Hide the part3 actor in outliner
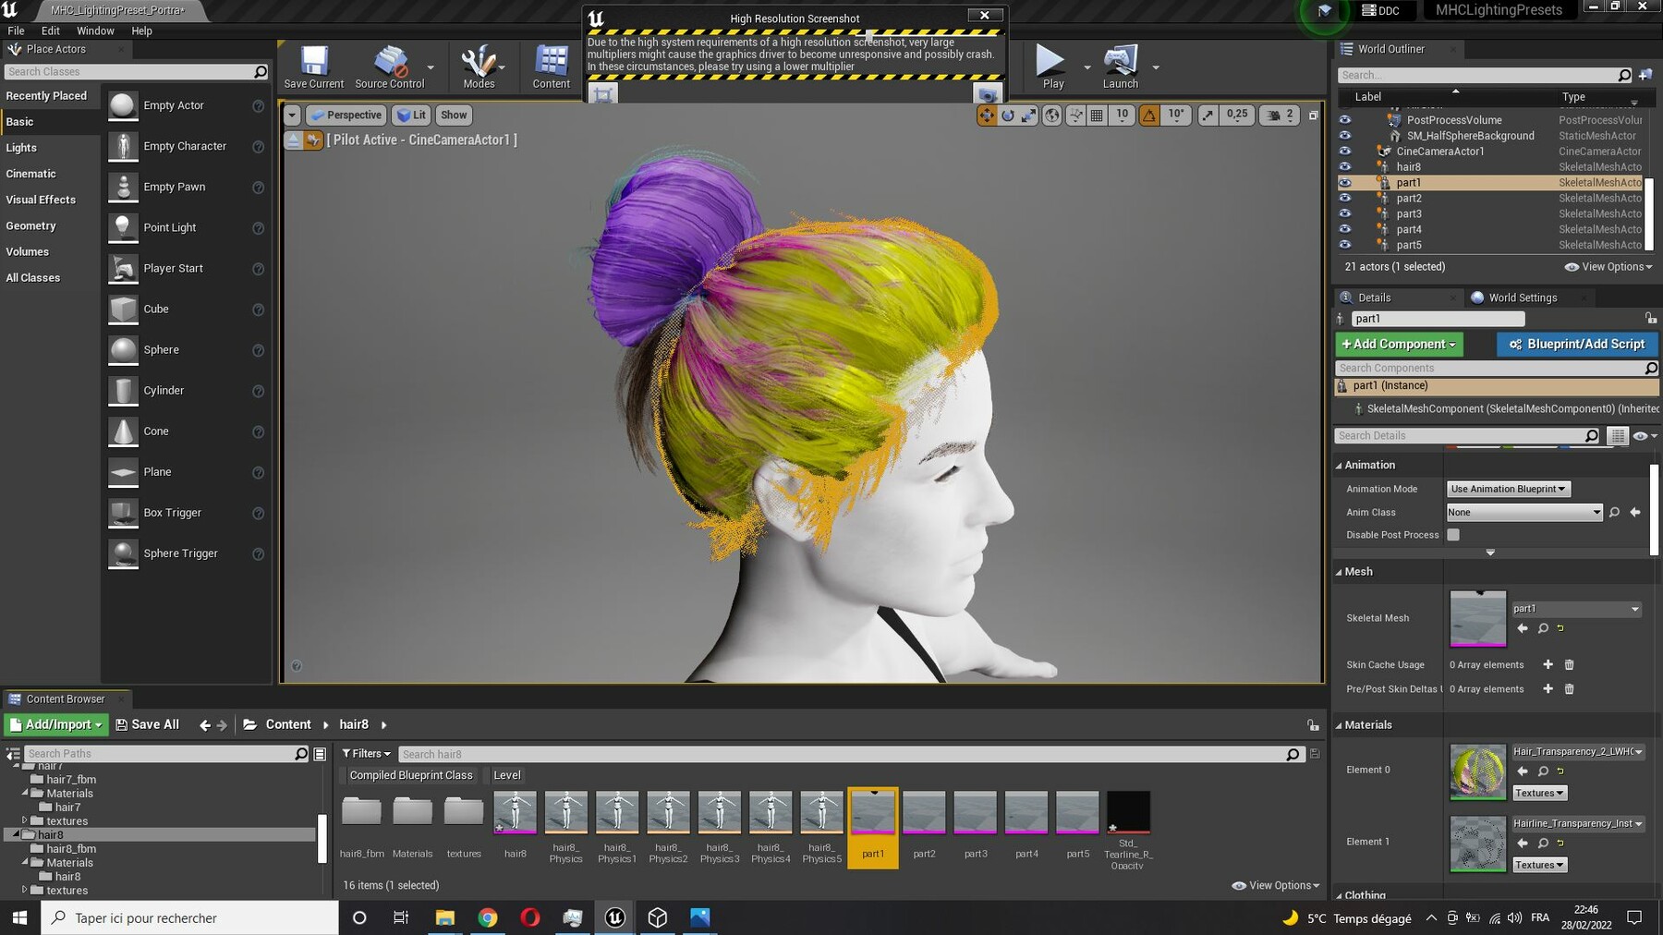Image resolution: width=1663 pixels, height=935 pixels. 1345,214
